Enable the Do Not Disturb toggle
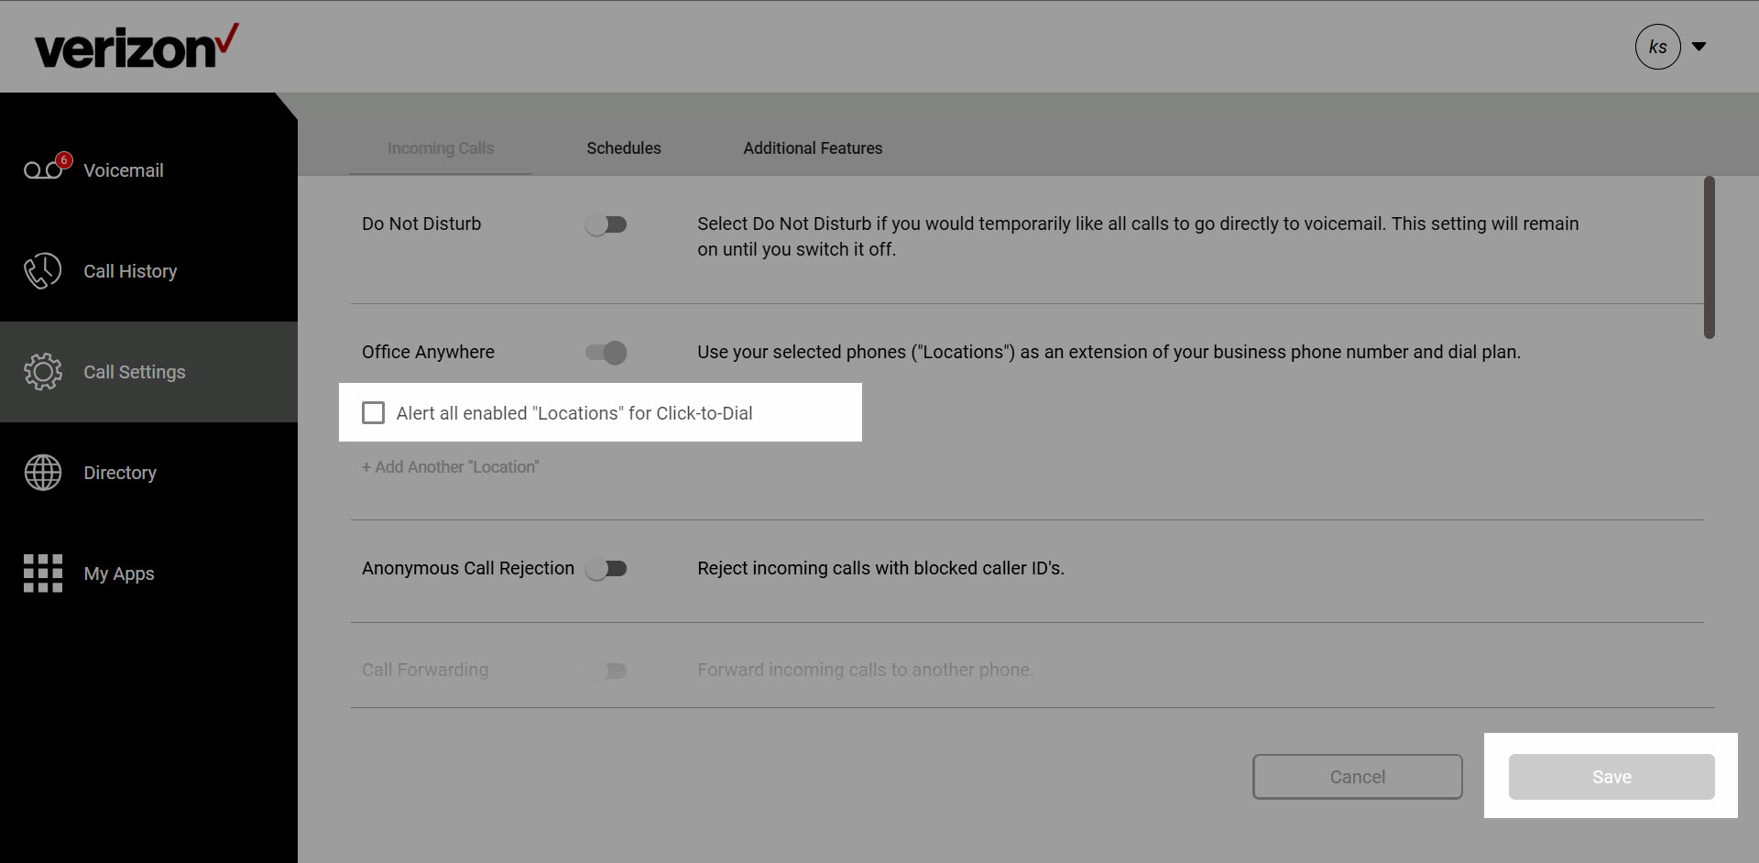 (606, 224)
